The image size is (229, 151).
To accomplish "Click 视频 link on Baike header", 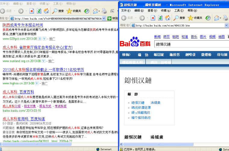I will pyautogui.click(x=212, y=37).
